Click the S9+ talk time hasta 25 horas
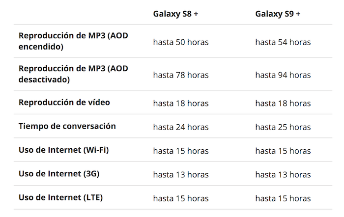 click(x=283, y=127)
